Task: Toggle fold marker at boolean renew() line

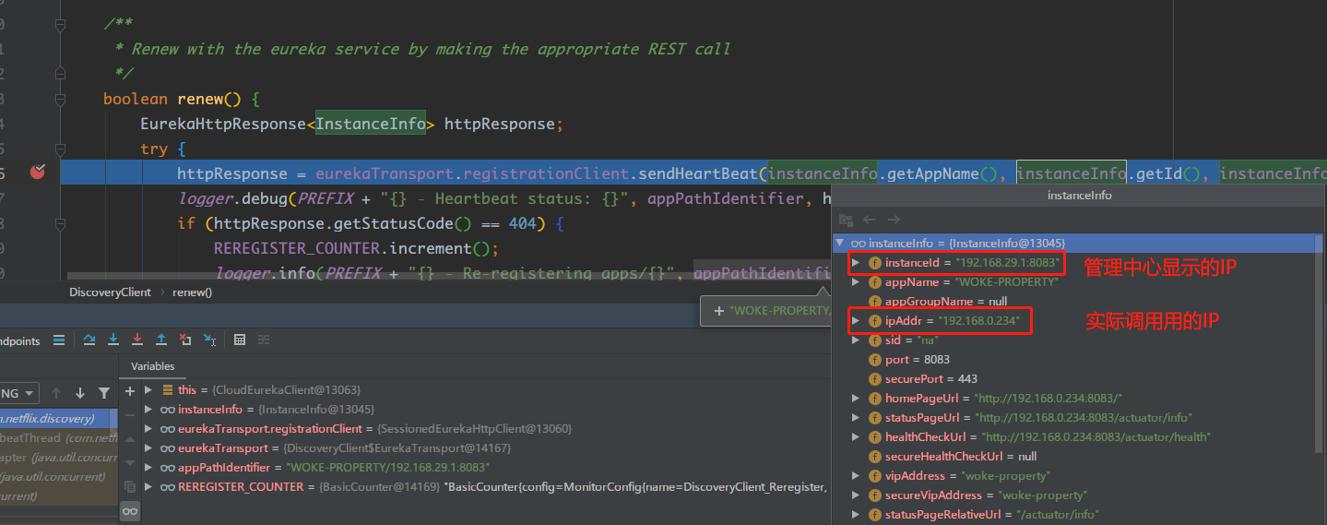Action: (60, 99)
